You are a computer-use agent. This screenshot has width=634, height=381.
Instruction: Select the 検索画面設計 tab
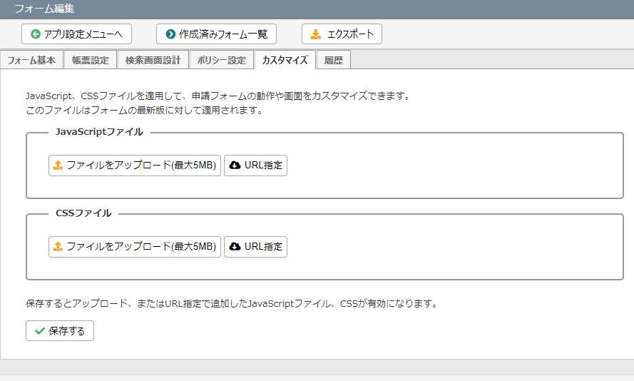click(x=153, y=60)
